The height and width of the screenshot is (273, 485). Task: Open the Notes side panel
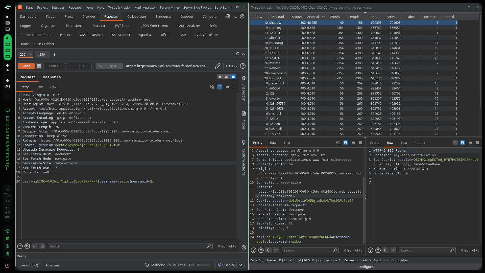[x=244, y=121]
